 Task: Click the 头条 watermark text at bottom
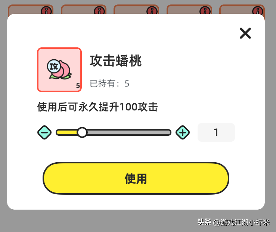click(204, 222)
